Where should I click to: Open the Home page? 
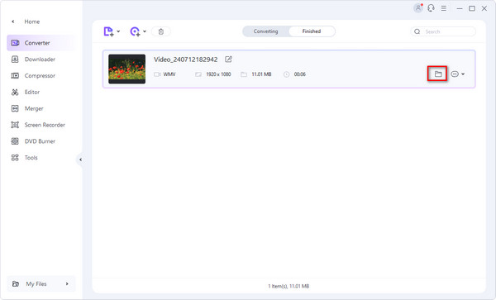point(32,21)
